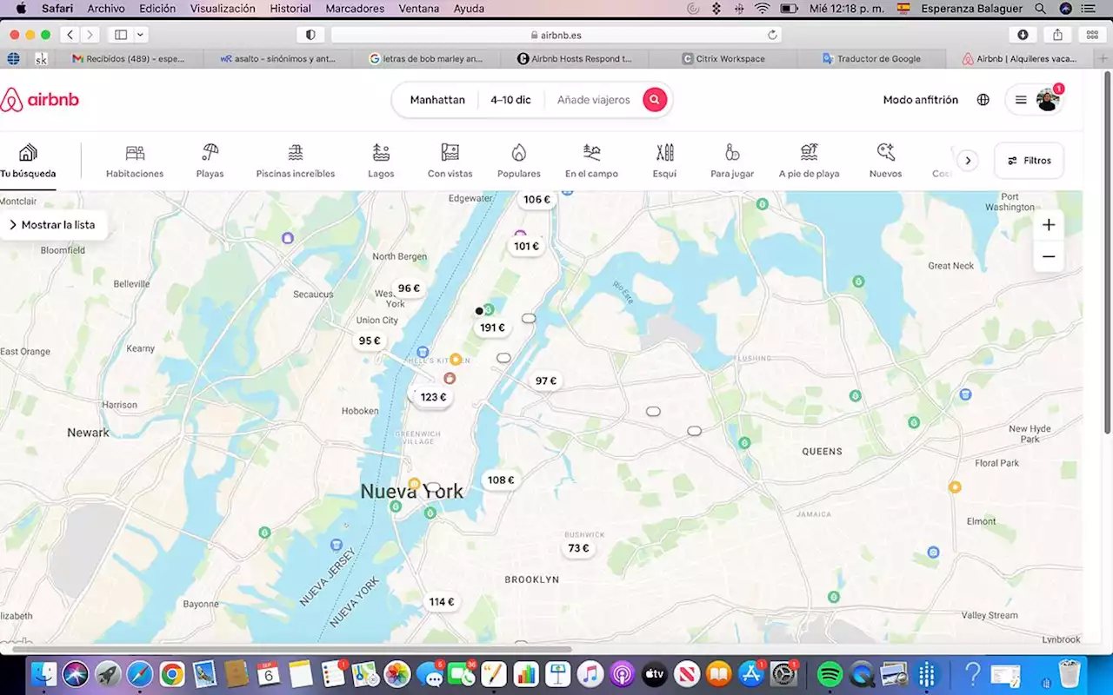This screenshot has height=695, width=1113.
Task: Select the 95 € map price marker
Action: (x=370, y=341)
